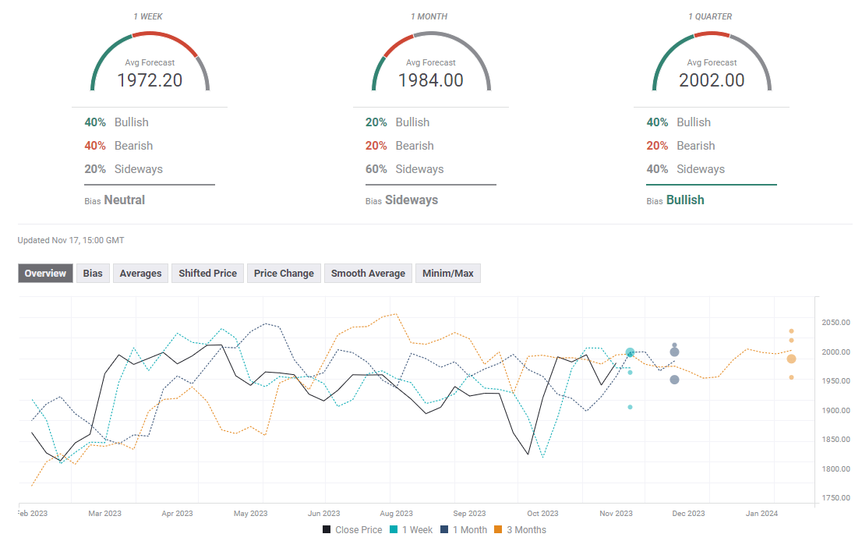Click the large blue dot near 1950

674,380
